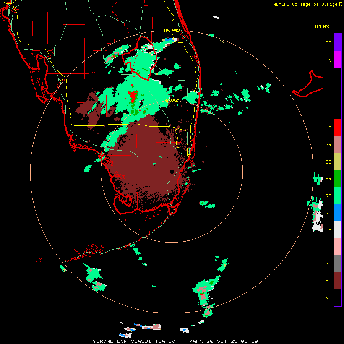
Task: Click the DS legend label
Action: tap(328, 230)
